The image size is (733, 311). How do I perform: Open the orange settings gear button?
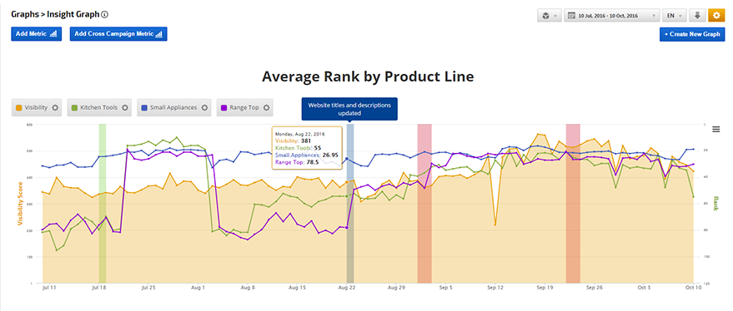715,16
